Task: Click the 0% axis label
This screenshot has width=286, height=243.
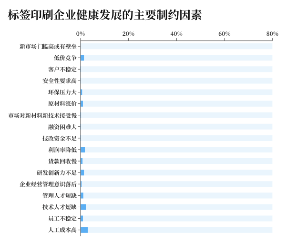Action: point(81,34)
